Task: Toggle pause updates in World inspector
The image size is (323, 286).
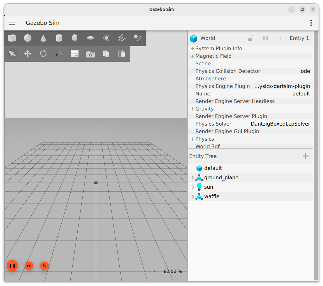Action: tap(266, 38)
